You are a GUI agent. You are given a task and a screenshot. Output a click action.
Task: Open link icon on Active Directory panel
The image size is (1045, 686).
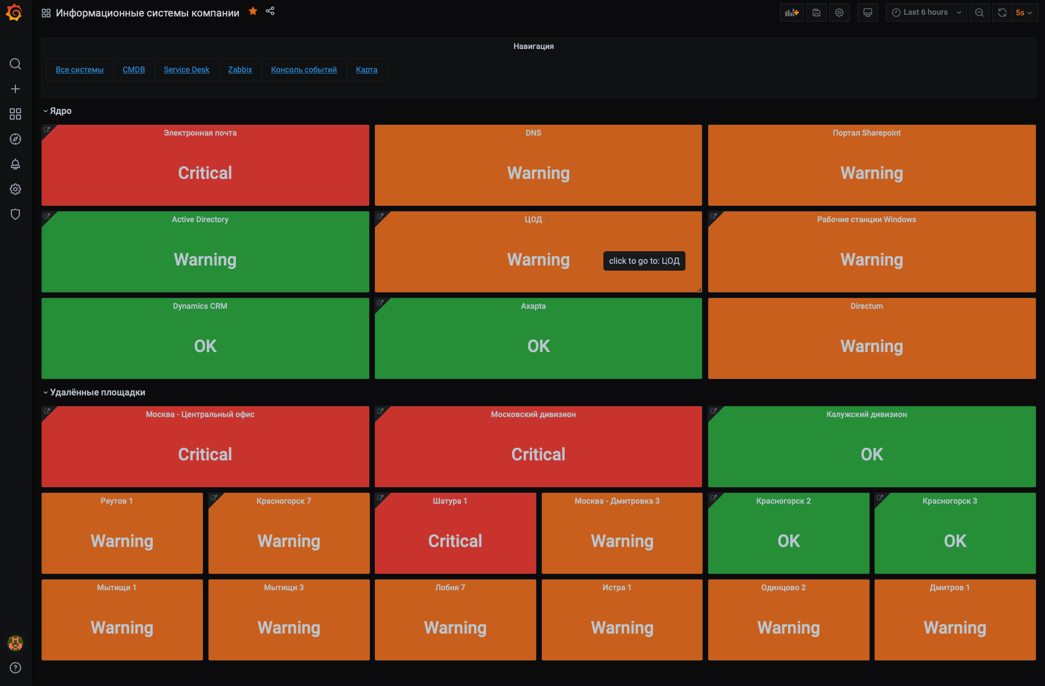click(x=47, y=217)
